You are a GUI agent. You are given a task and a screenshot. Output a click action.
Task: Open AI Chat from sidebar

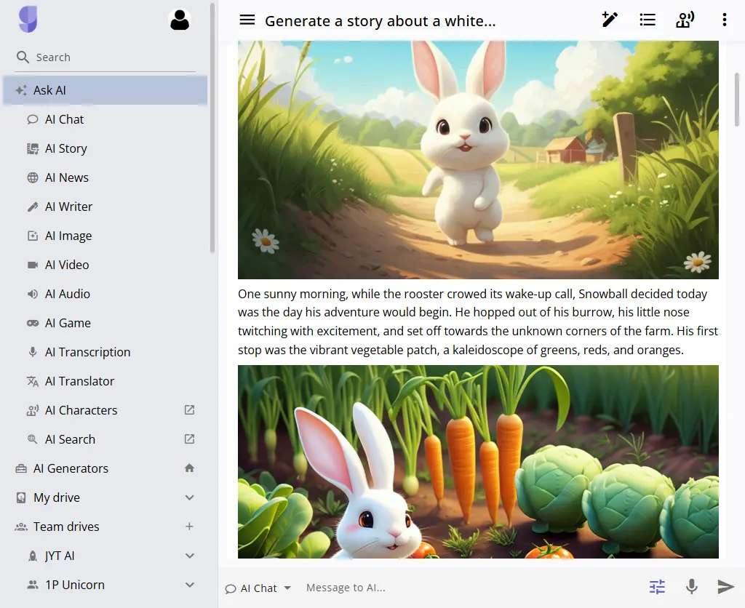pos(105,119)
